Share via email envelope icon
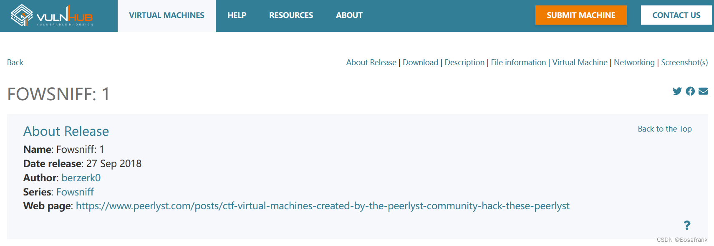Screen dimensions: 714x246 [x=703, y=91]
